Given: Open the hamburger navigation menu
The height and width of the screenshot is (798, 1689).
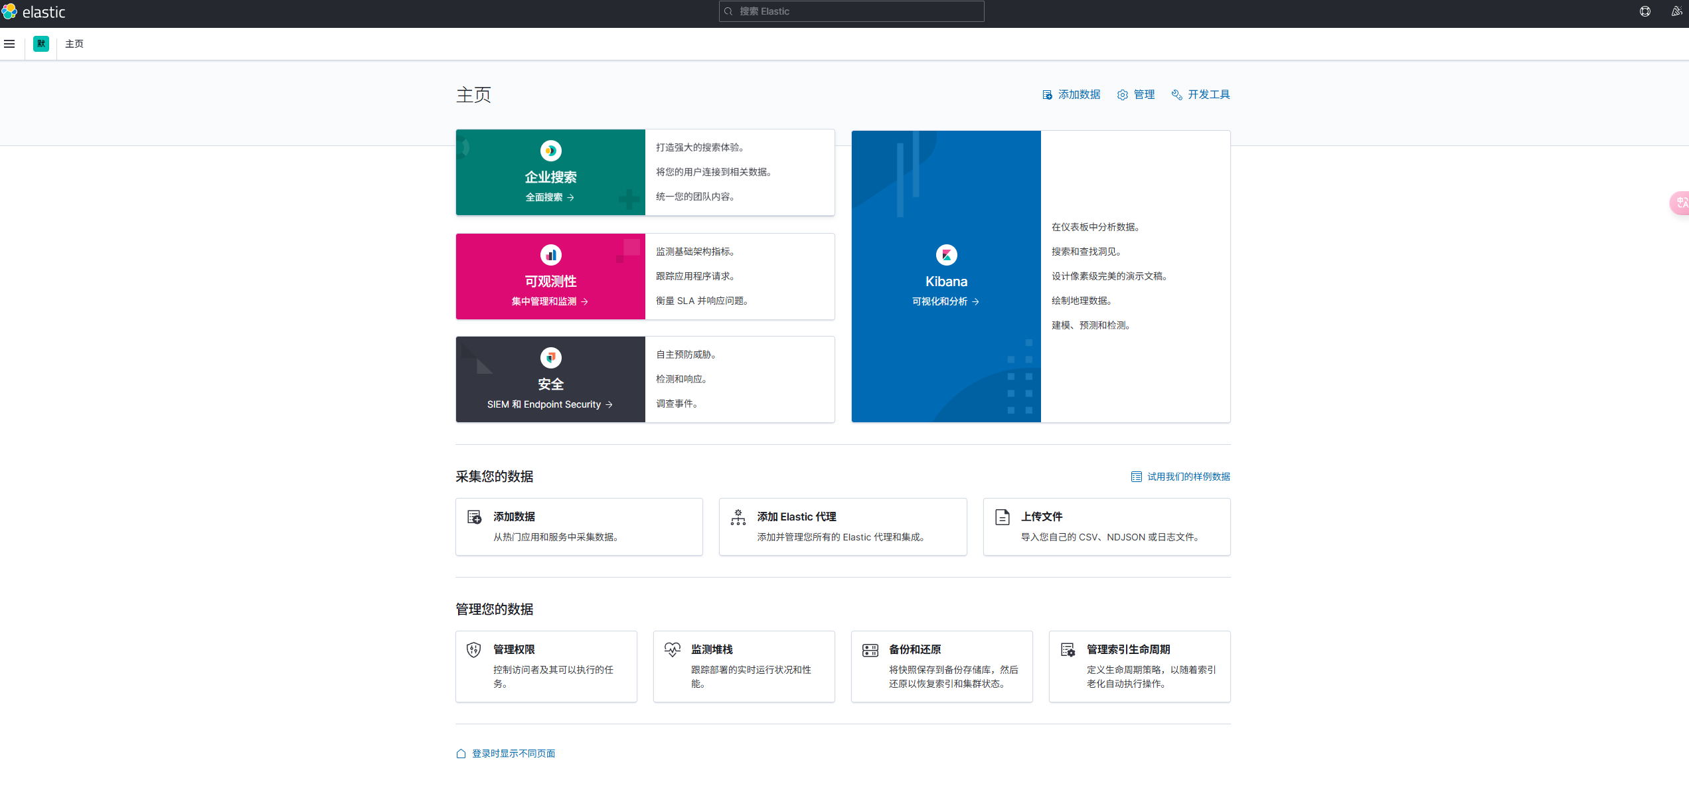Looking at the screenshot, I should 9,44.
